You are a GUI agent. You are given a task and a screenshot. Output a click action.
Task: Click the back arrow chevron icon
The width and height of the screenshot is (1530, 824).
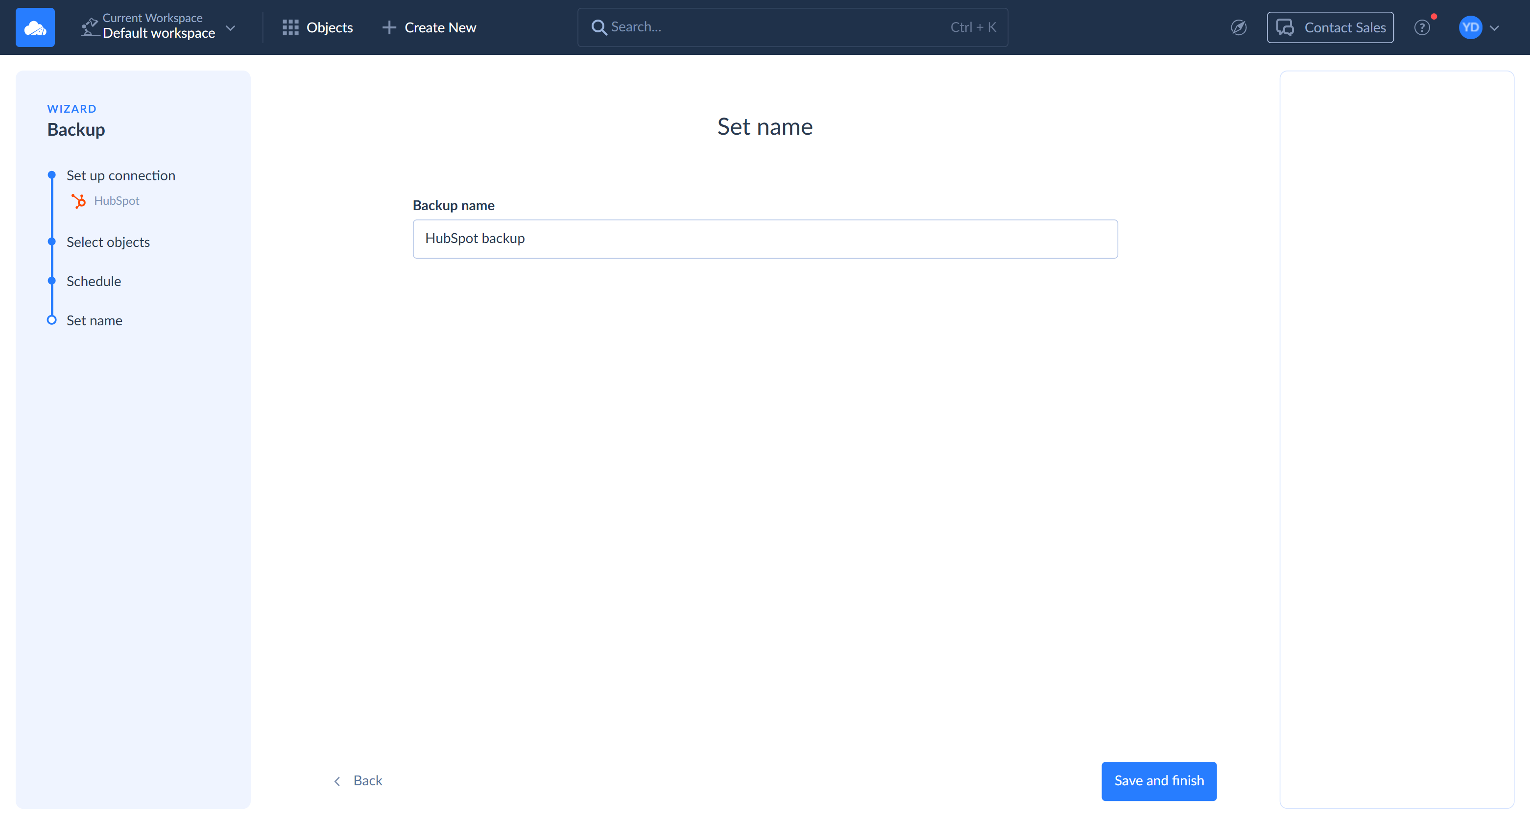337,781
